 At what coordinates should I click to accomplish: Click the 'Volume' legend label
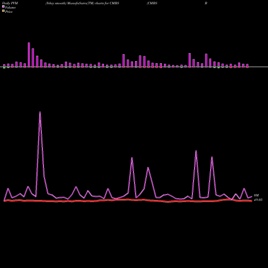[10, 8]
